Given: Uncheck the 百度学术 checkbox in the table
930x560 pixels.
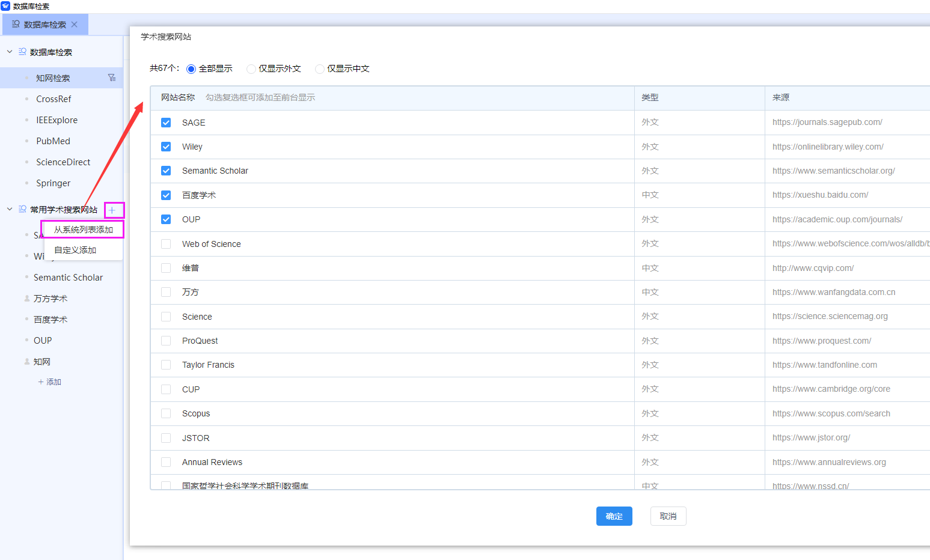Looking at the screenshot, I should (166, 195).
